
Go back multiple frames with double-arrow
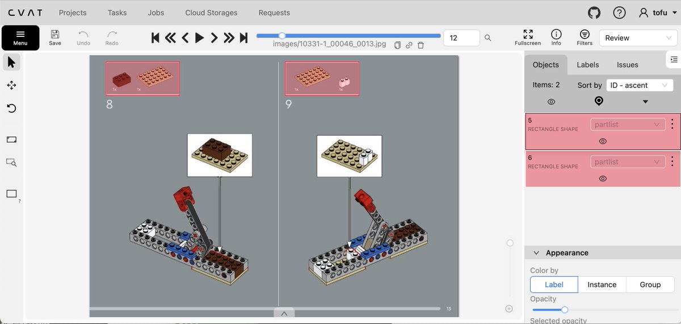[x=170, y=38]
